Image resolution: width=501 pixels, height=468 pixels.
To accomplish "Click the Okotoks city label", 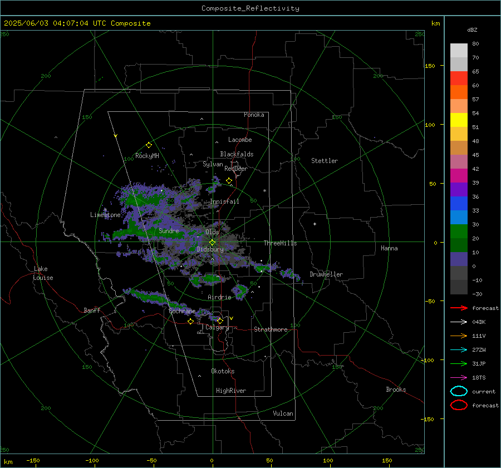I will [x=223, y=371].
